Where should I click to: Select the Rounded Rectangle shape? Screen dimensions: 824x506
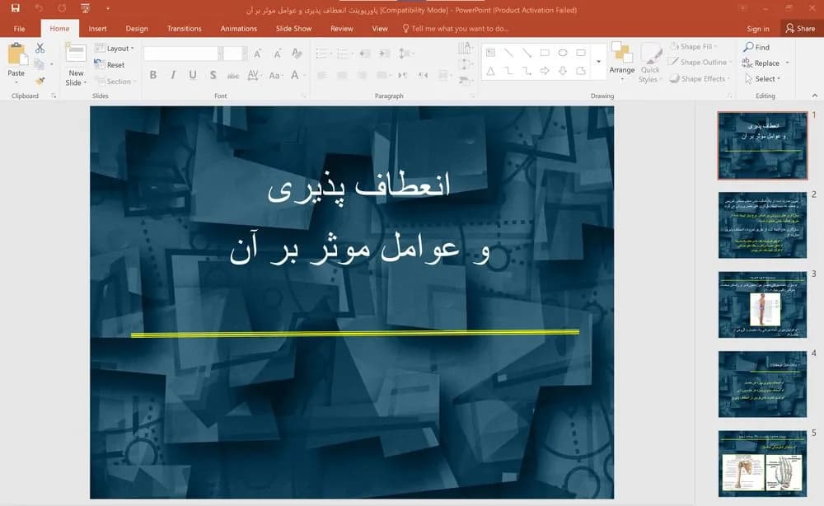click(581, 53)
